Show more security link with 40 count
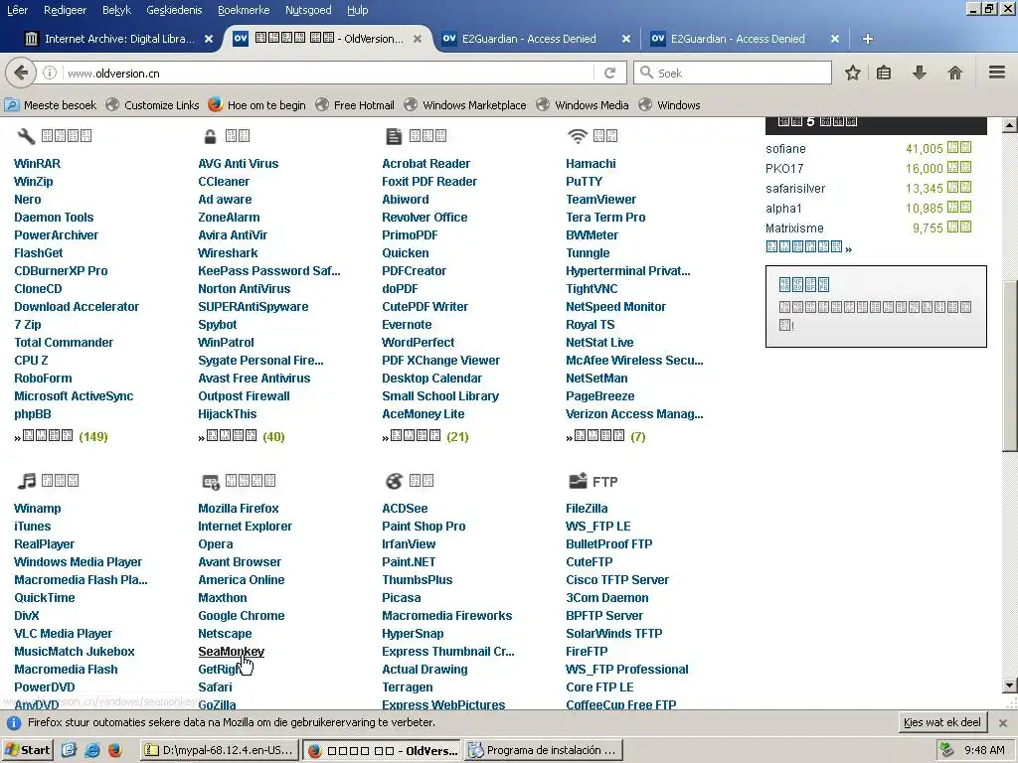The height and width of the screenshot is (763, 1018). tap(242, 437)
